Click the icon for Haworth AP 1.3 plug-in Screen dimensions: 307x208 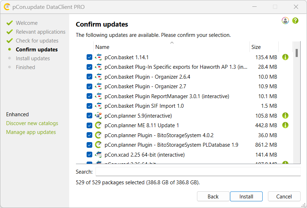pyautogui.click(x=98, y=67)
